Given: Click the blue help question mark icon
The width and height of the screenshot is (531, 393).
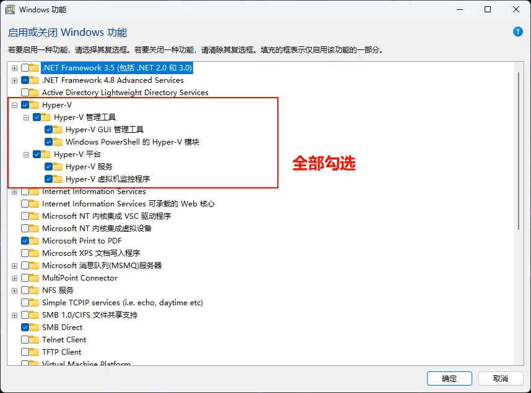Looking at the screenshot, I should [x=517, y=32].
